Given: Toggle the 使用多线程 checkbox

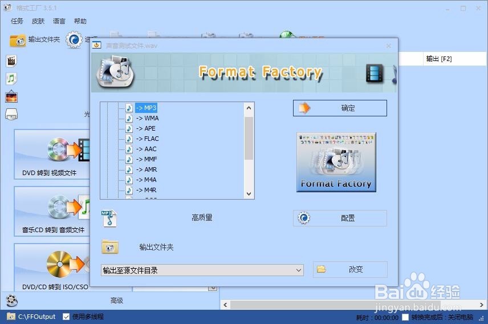Looking at the screenshot, I should pyautogui.click(x=66, y=317).
